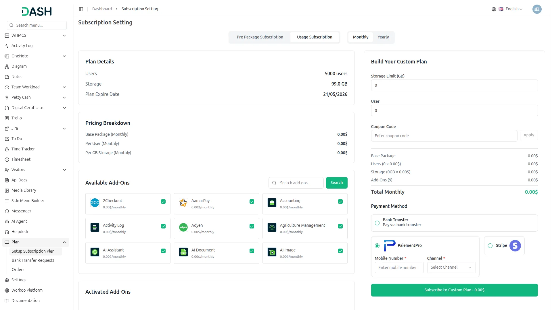This screenshot has width=552, height=310.
Task: Click the Adyen add-on icon
Action: pos(183,227)
